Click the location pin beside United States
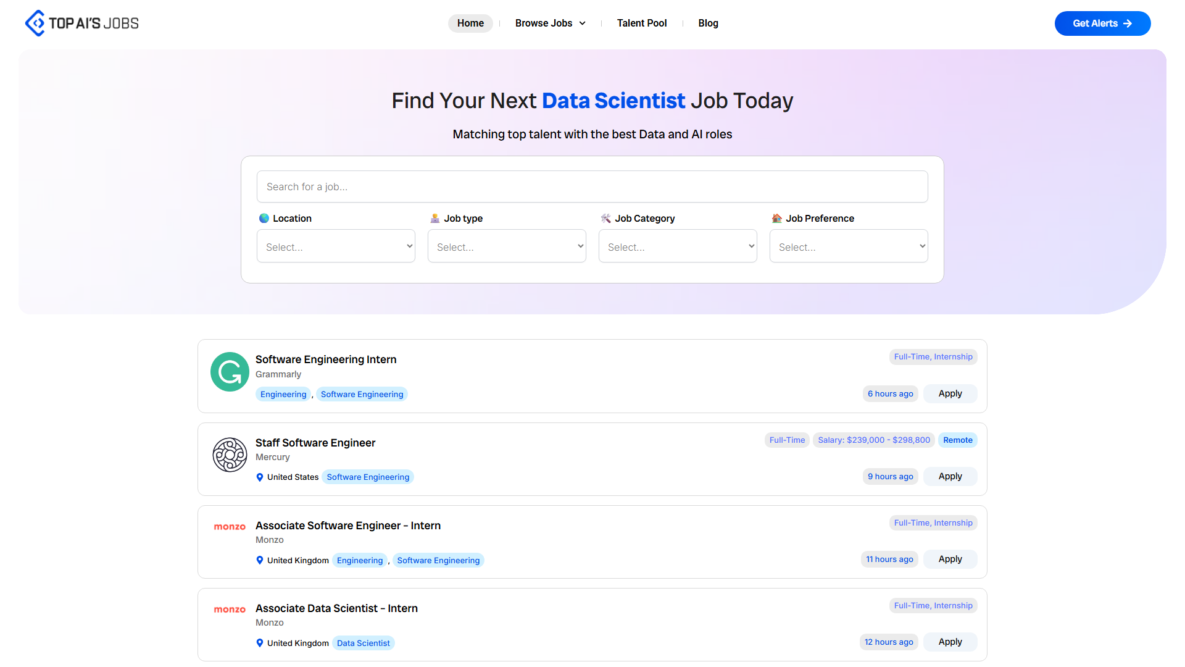The width and height of the screenshot is (1185, 667). [x=259, y=477]
